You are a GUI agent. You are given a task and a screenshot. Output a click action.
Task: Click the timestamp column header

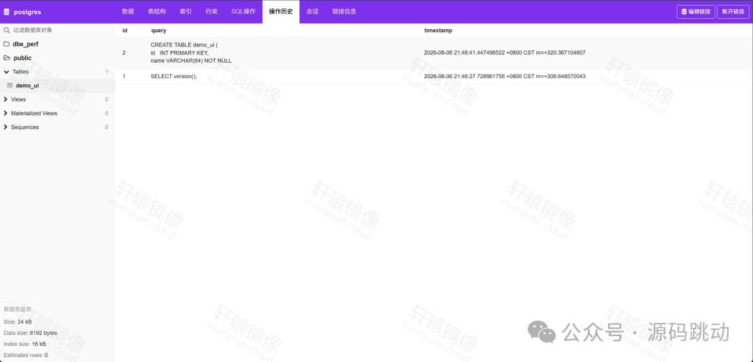[x=438, y=30]
